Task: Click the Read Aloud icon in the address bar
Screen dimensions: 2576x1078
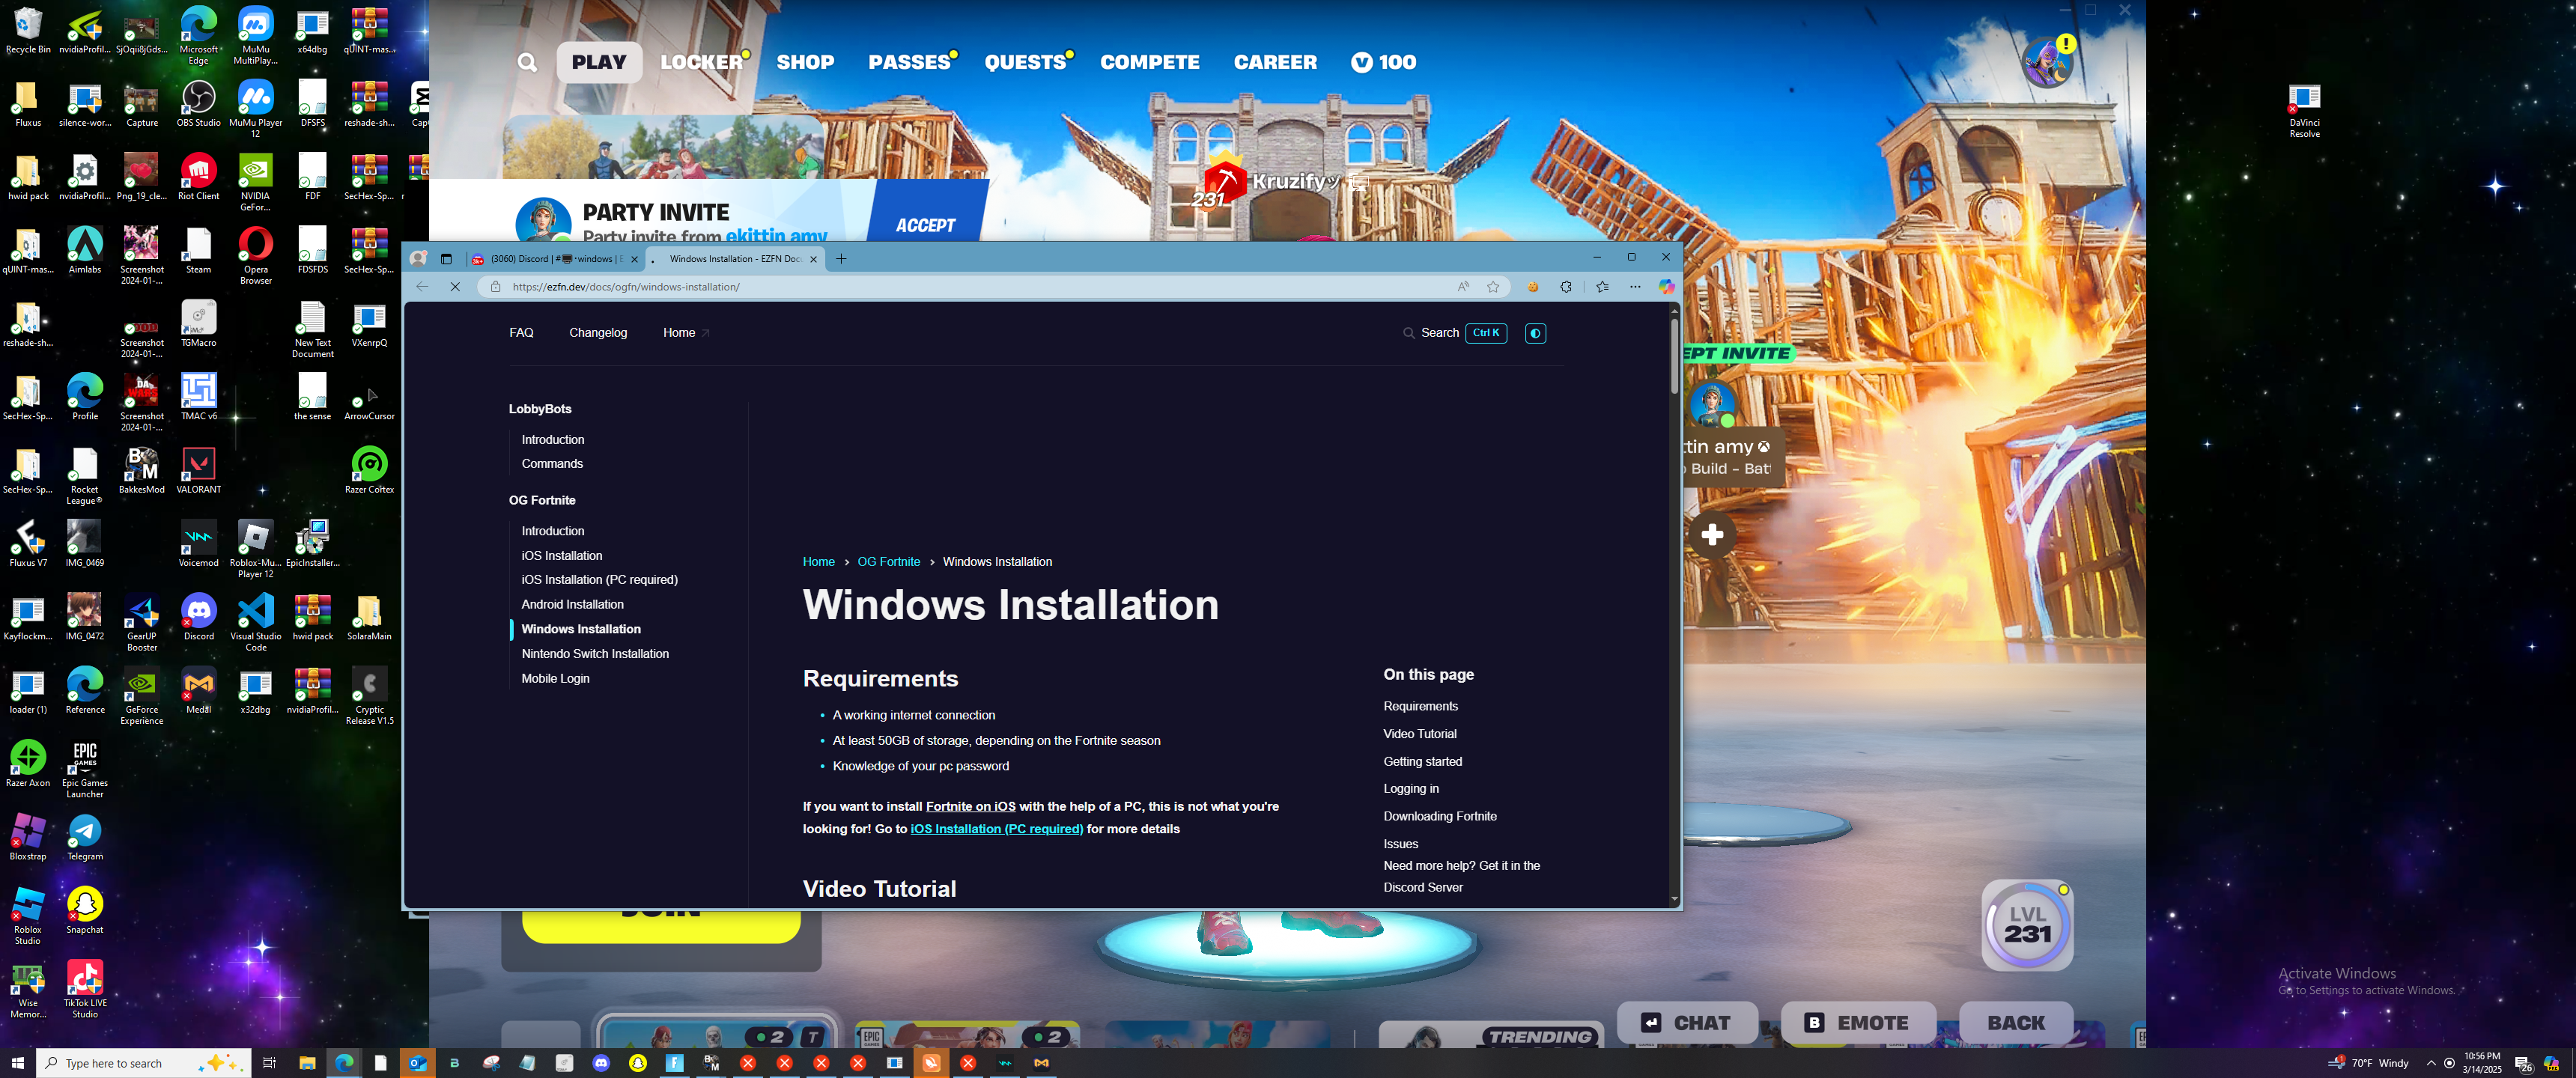Action: point(1463,287)
